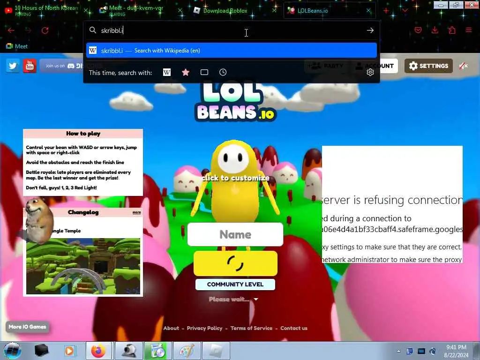The height and width of the screenshot is (360, 480).
Task: Open the COMMUNITY LEVEL button
Action: coord(235,285)
